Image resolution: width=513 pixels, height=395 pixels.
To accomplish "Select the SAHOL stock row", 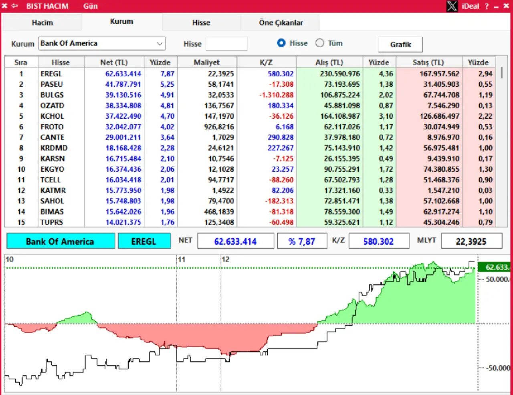I will (250, 201).
